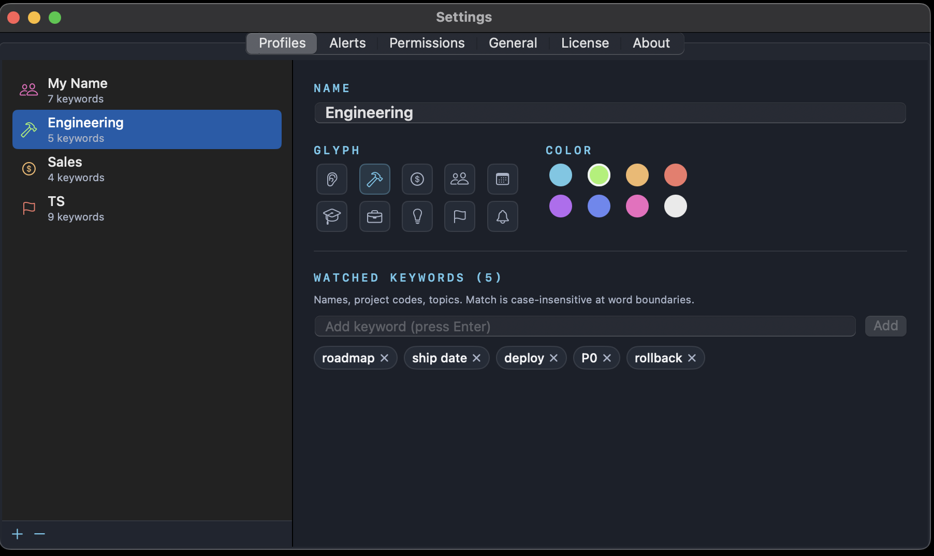Viewport: 934px width, 556px height.
Task: Open the Sales profile
Action: click(x=147, y=169)
